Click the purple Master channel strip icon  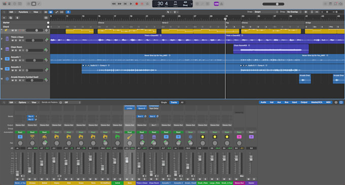tap(251, 137)
